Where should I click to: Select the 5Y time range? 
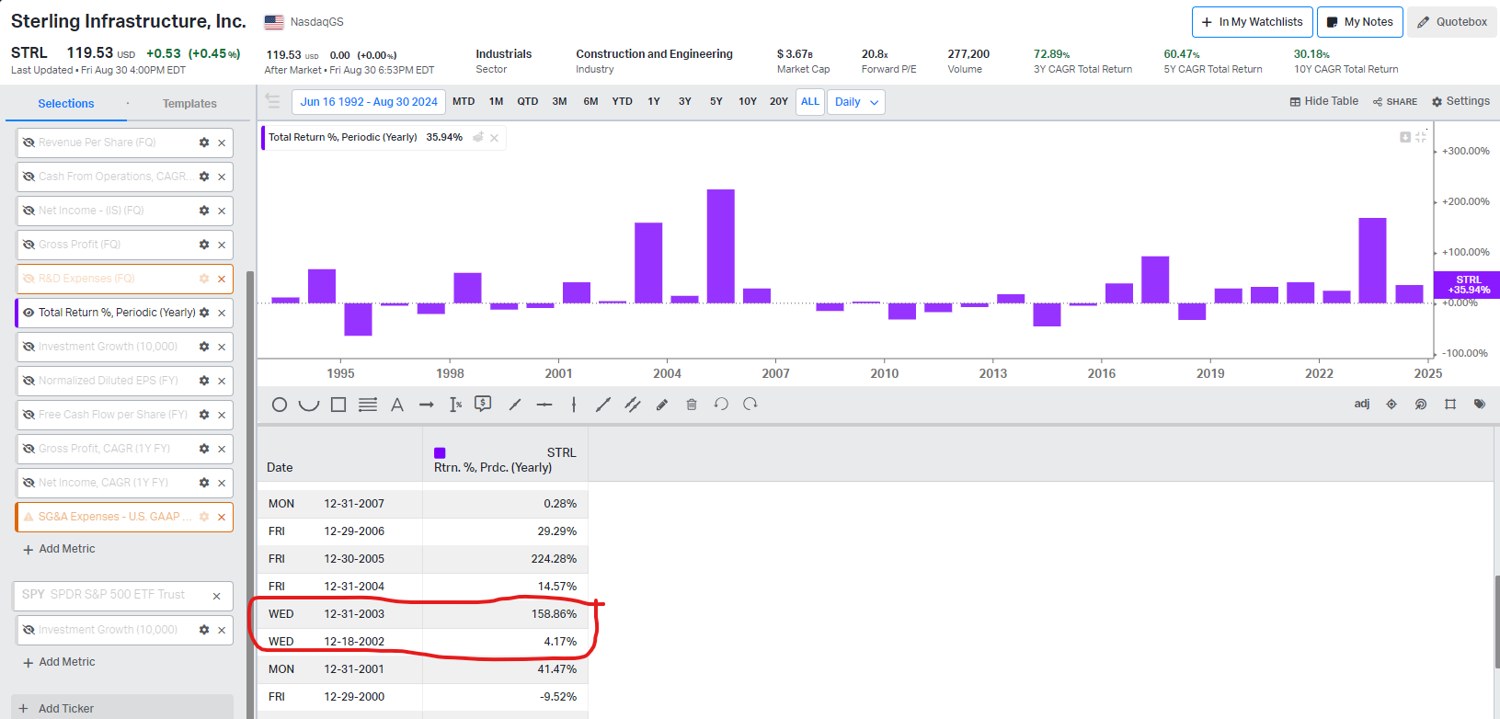tap(716, 101)
